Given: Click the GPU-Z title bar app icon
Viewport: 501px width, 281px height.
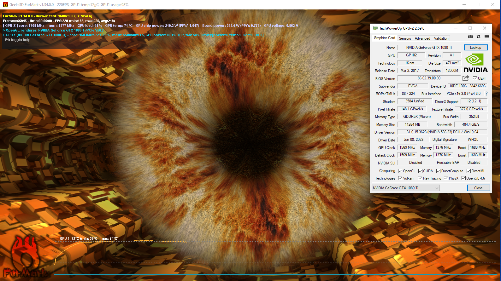Looking at the screenshot, I should (x=375, y=28).
